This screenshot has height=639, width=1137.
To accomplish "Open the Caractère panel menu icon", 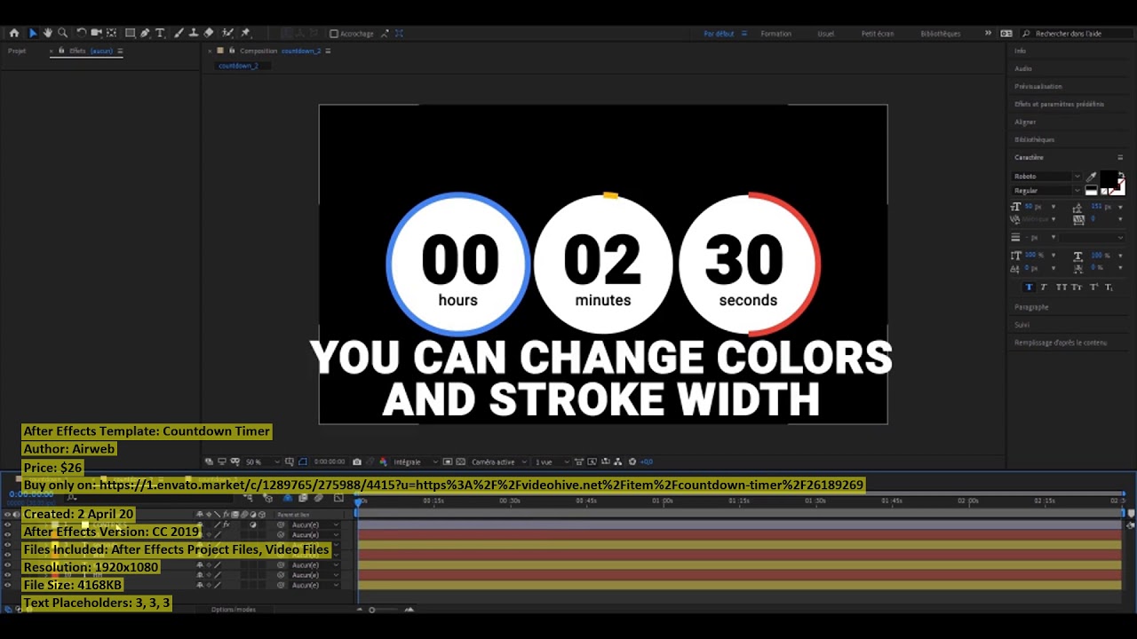I will tap(1120, 157).
